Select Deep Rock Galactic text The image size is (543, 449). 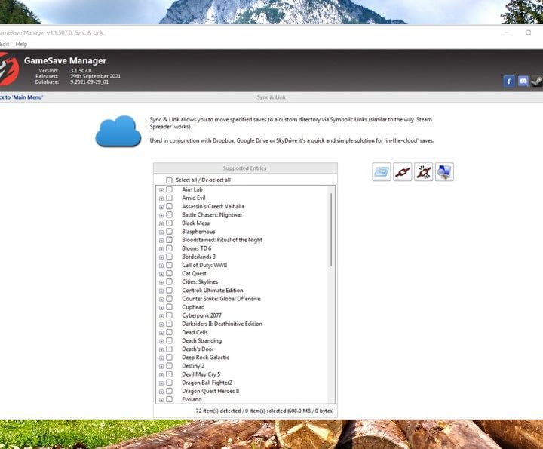(x=205, y=358)
